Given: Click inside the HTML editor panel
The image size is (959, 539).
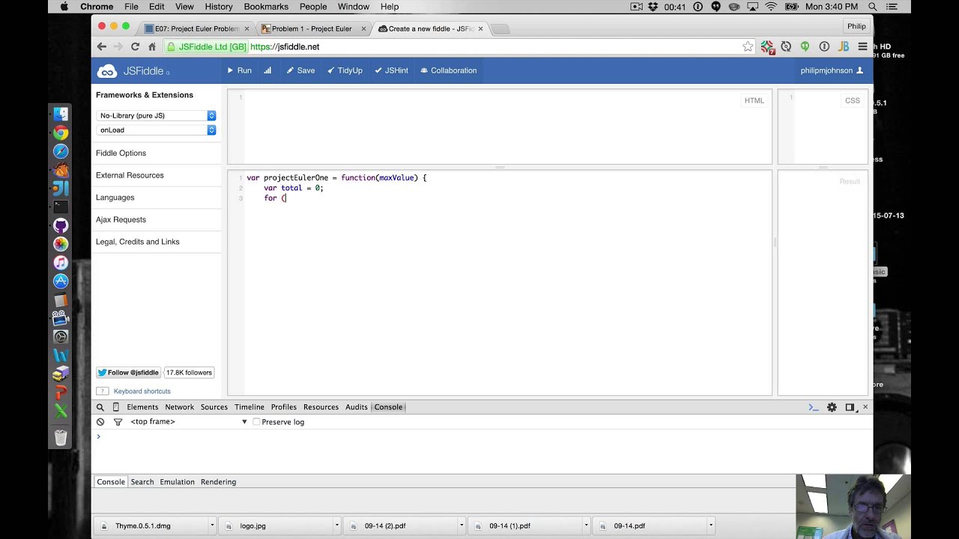Looking at the screenshot, I should coord(500,127).
